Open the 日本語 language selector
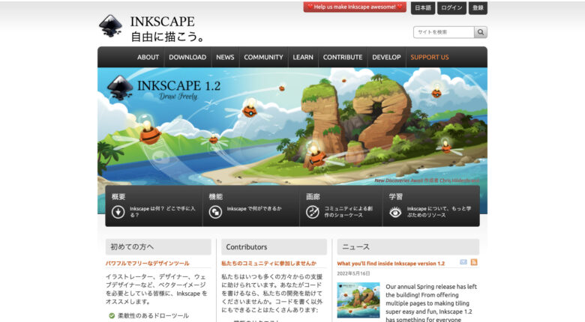585x322 pixels. pos(423,7)
